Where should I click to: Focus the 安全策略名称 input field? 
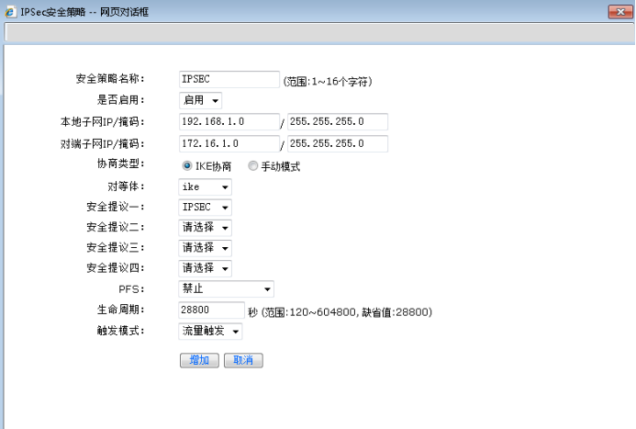(x=229, y=79)
